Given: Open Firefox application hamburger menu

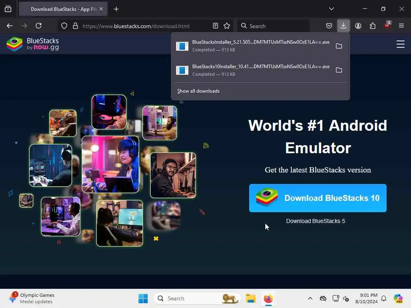Looking at the screenshot, I should pyautogui.click(x=401, y=26).
